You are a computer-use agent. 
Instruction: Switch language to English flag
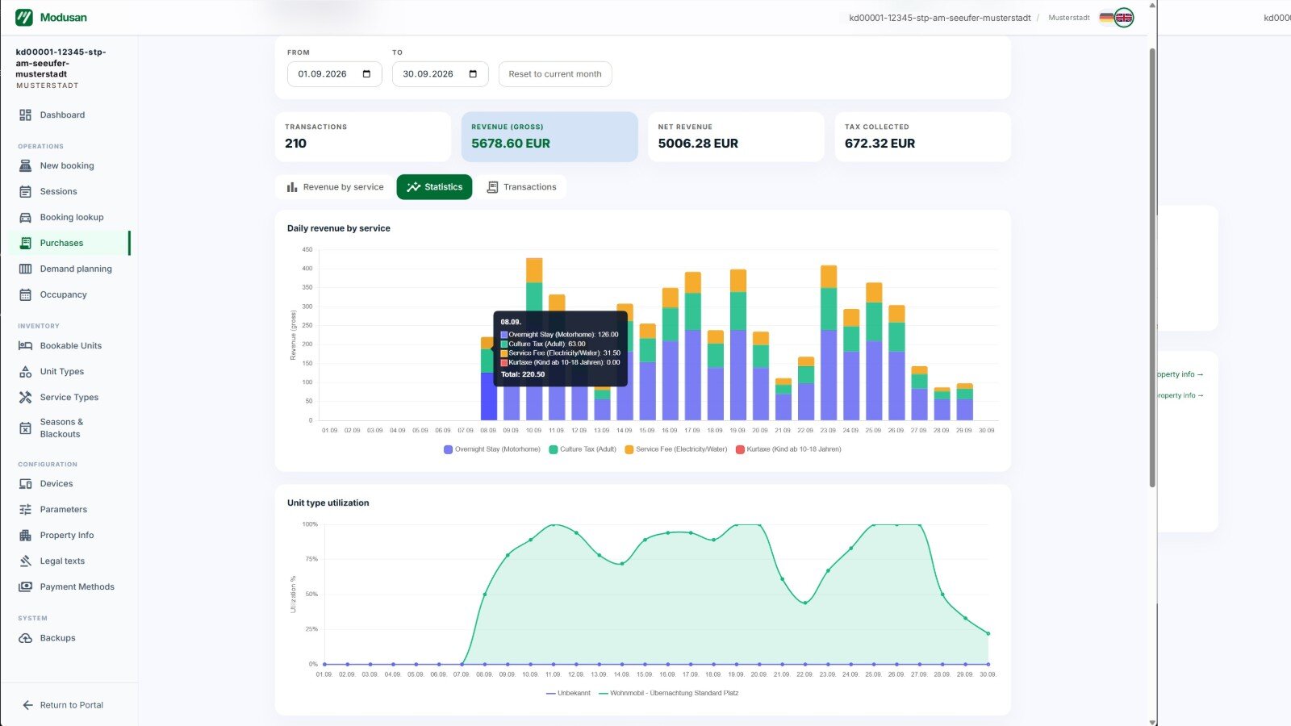1124,17
